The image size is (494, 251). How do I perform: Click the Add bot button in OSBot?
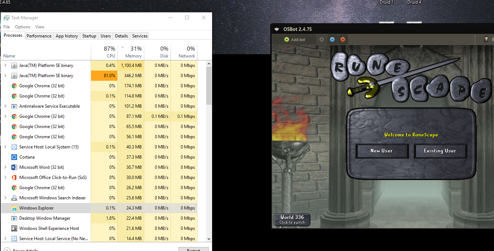[x=294, y=39]
